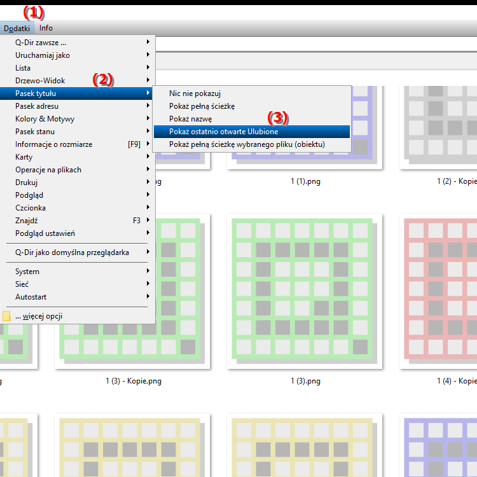Open the Znajdź F3 submenu
This screenshot has width=477, height=477.
[78, 221]
